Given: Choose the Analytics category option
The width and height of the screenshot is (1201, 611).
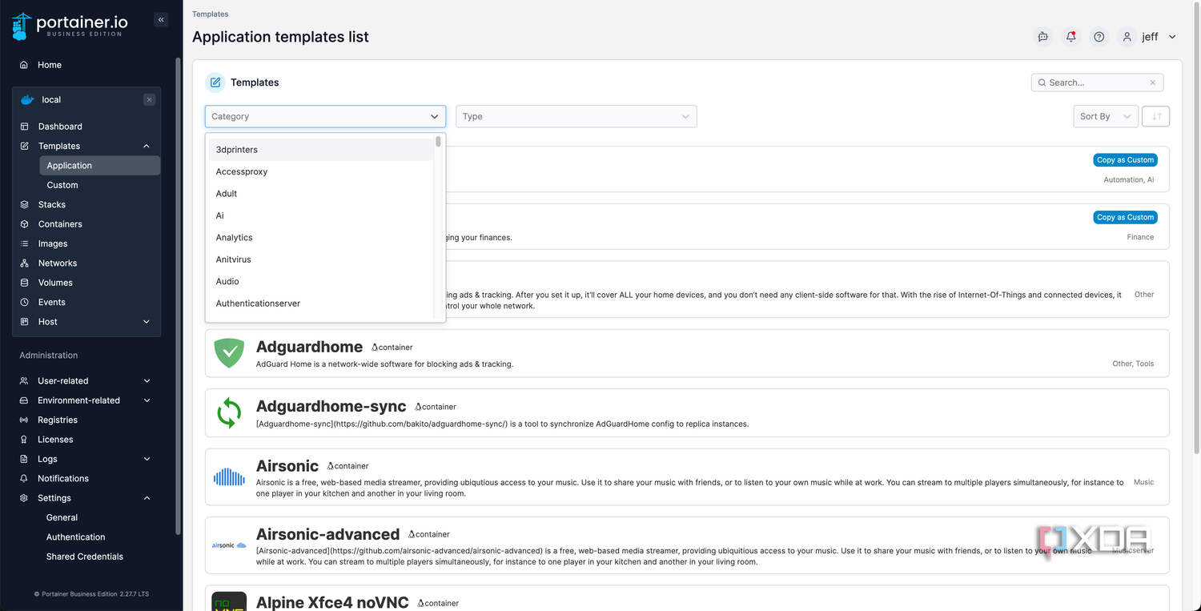Looking at the screenshot, I should point(321,238).
